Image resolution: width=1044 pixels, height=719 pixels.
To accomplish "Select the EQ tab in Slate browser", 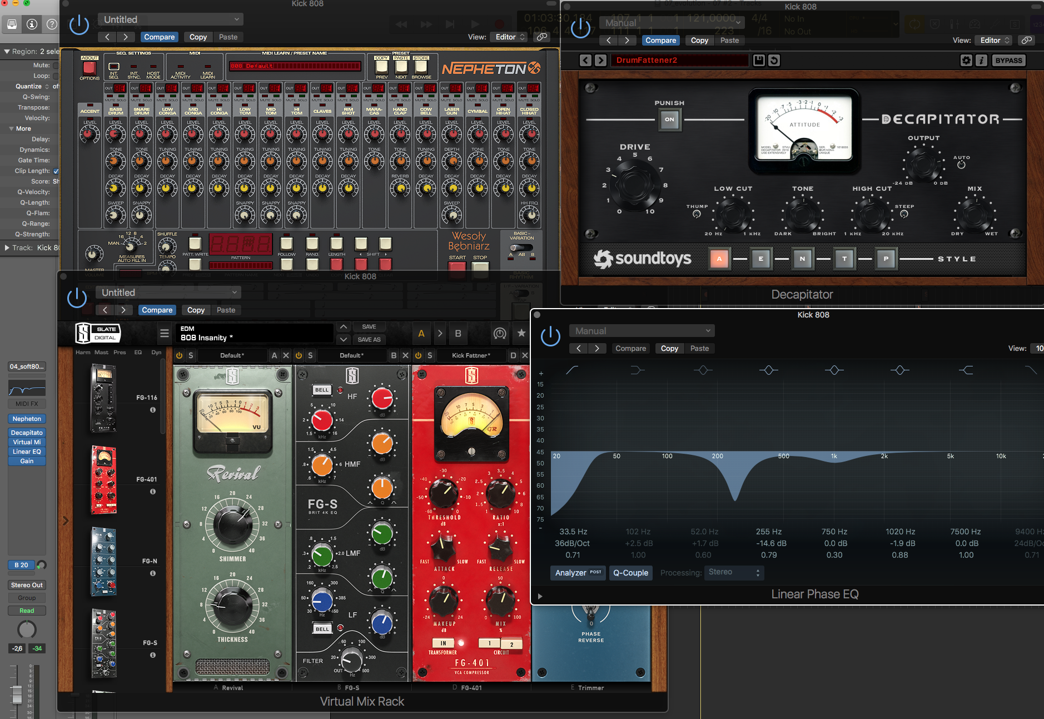I will pos(138,352).
